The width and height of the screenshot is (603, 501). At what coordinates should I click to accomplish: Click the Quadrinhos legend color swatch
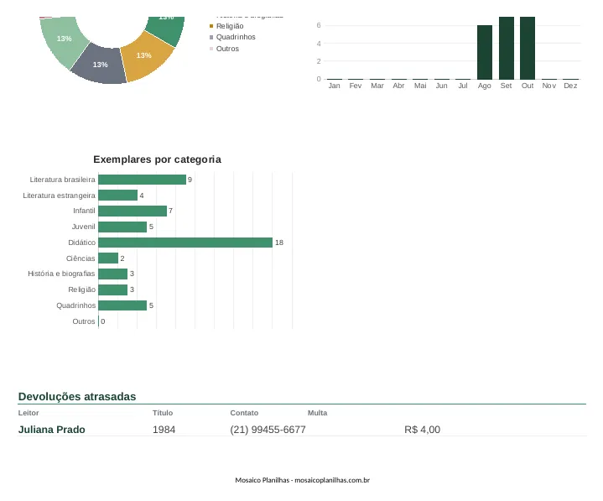(211, 37)
